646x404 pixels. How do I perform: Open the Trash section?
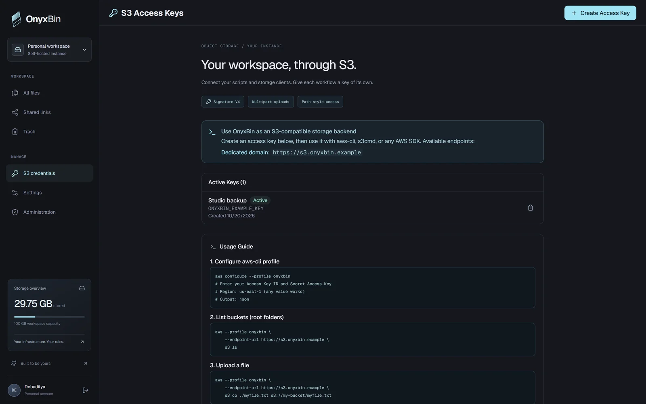(x=49, y=132)
